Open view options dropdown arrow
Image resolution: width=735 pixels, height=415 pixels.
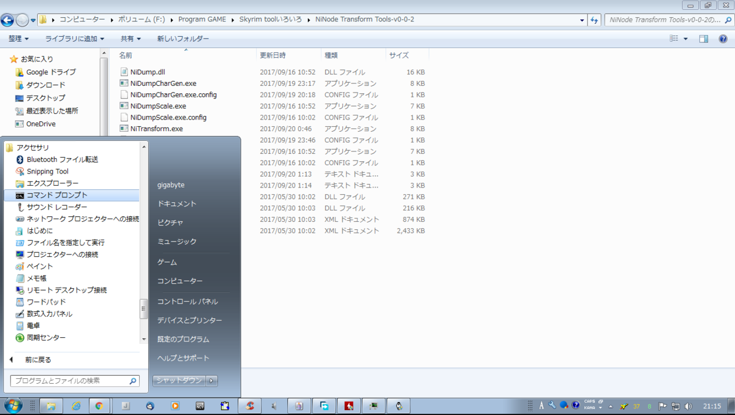tap(685, 39)
